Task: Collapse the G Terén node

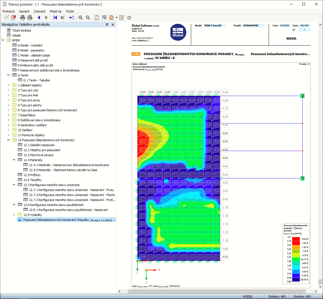Action: (x=9, y=75)
